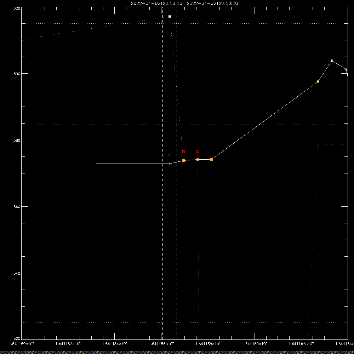Viewport: 354px width, 354px height.
Task: Select red marker atop the rising red dotted line
Action: (318, 147)
